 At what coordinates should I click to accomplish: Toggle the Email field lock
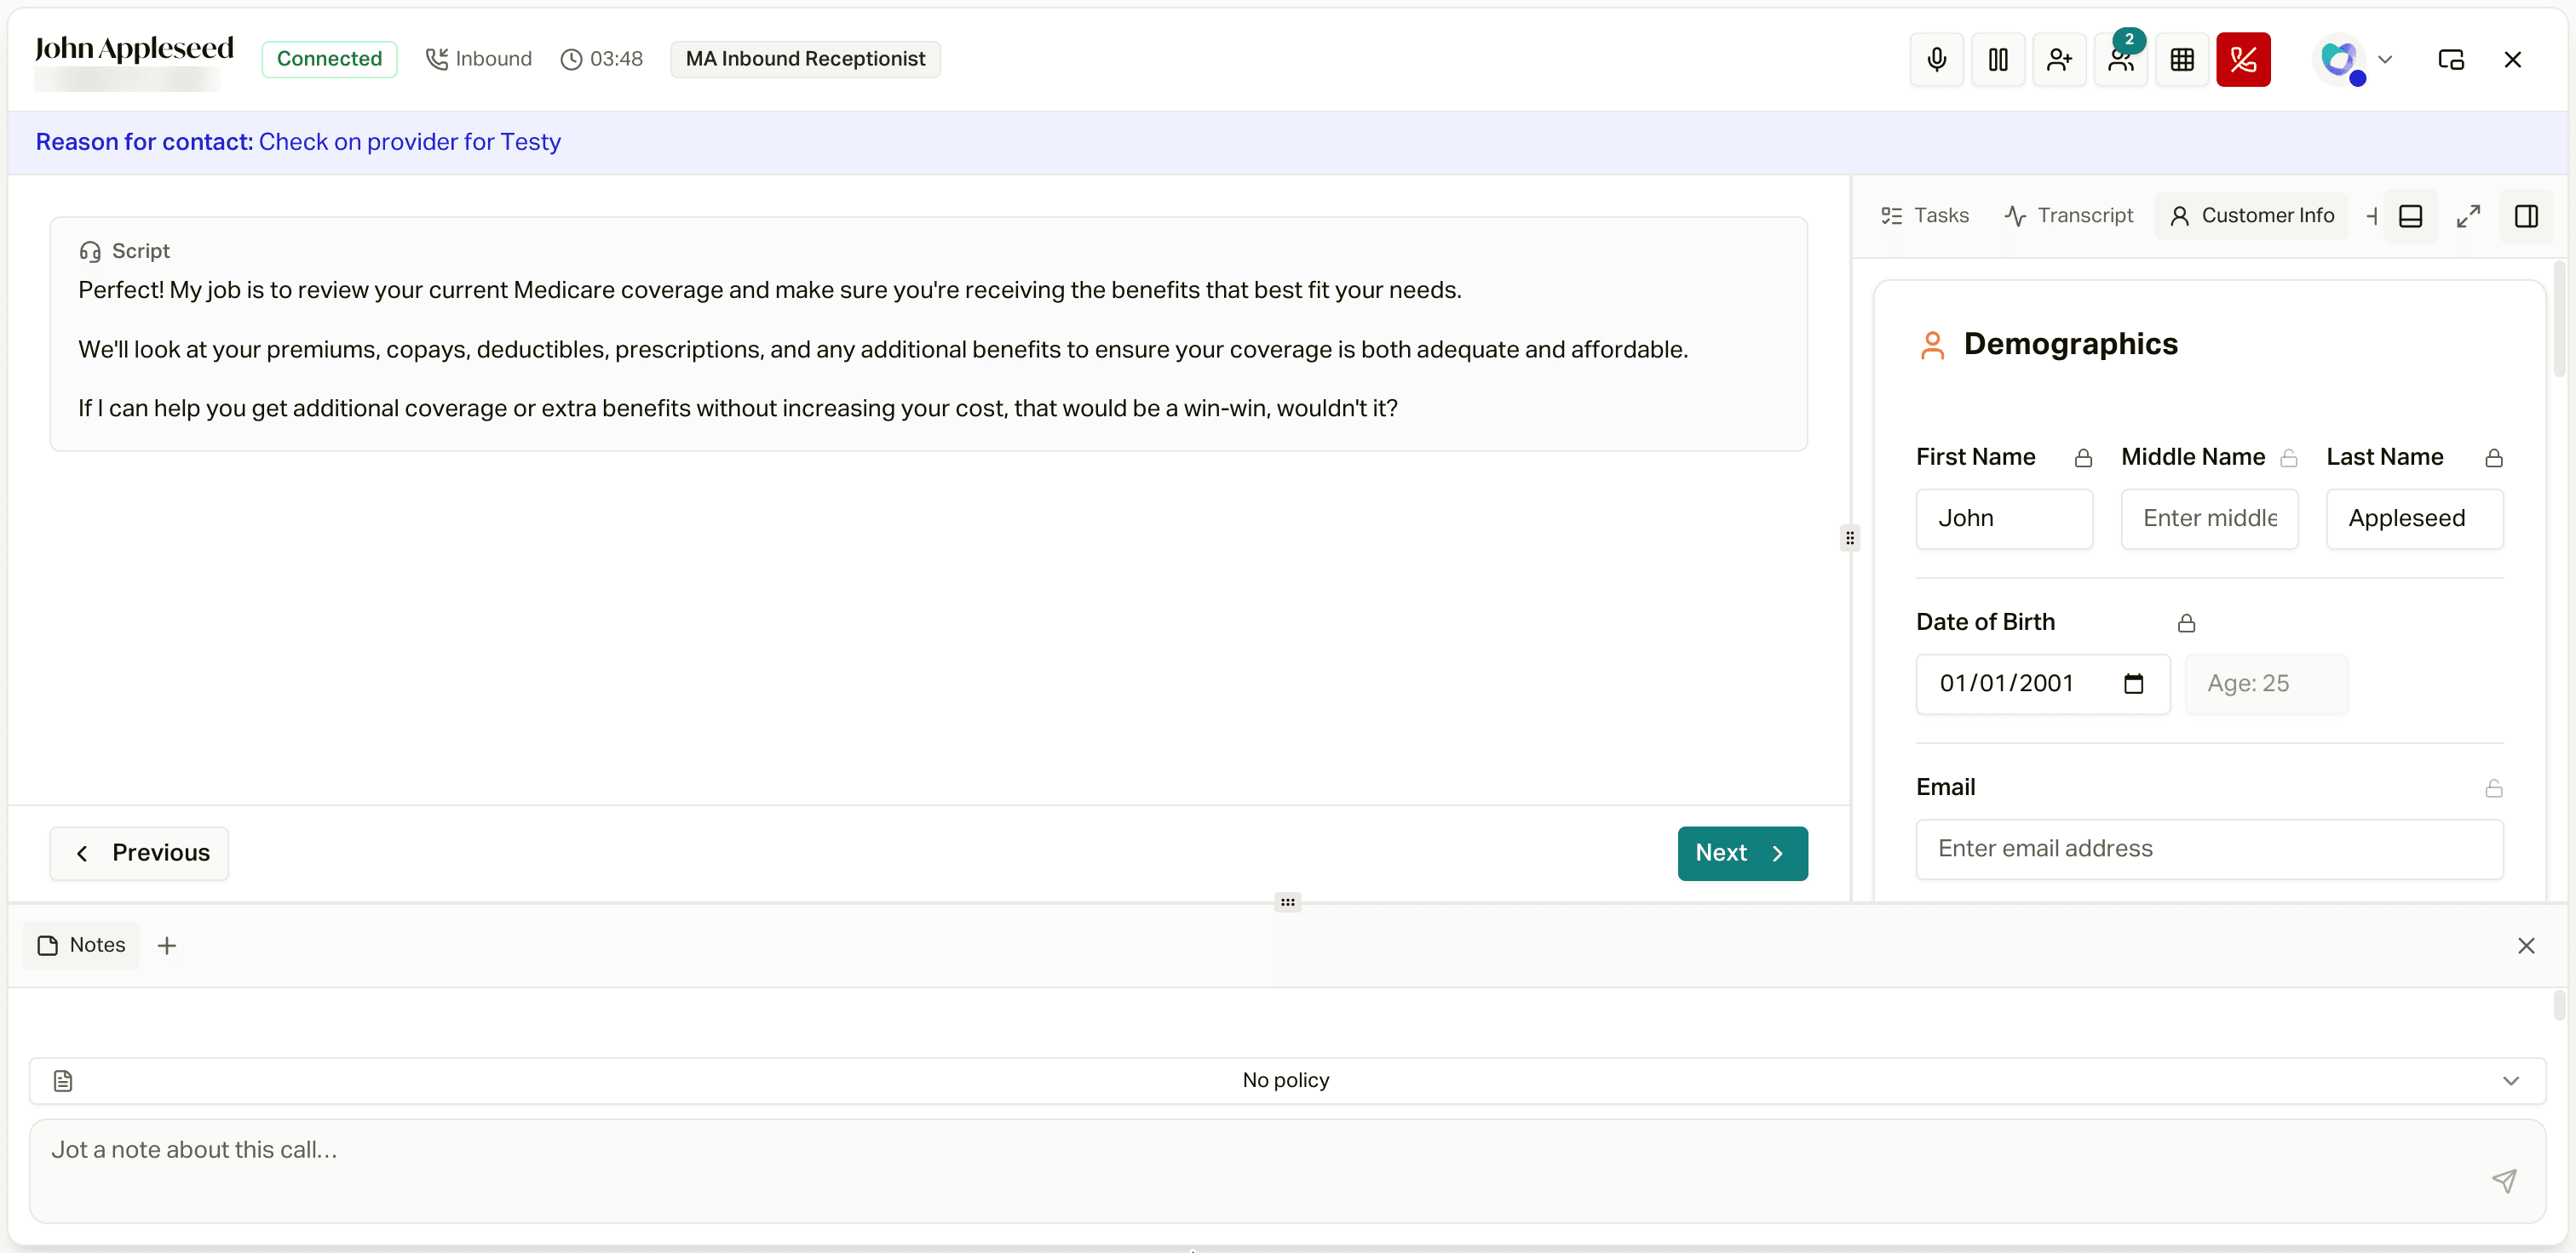pyautogui.click(x=2493, y=788)
